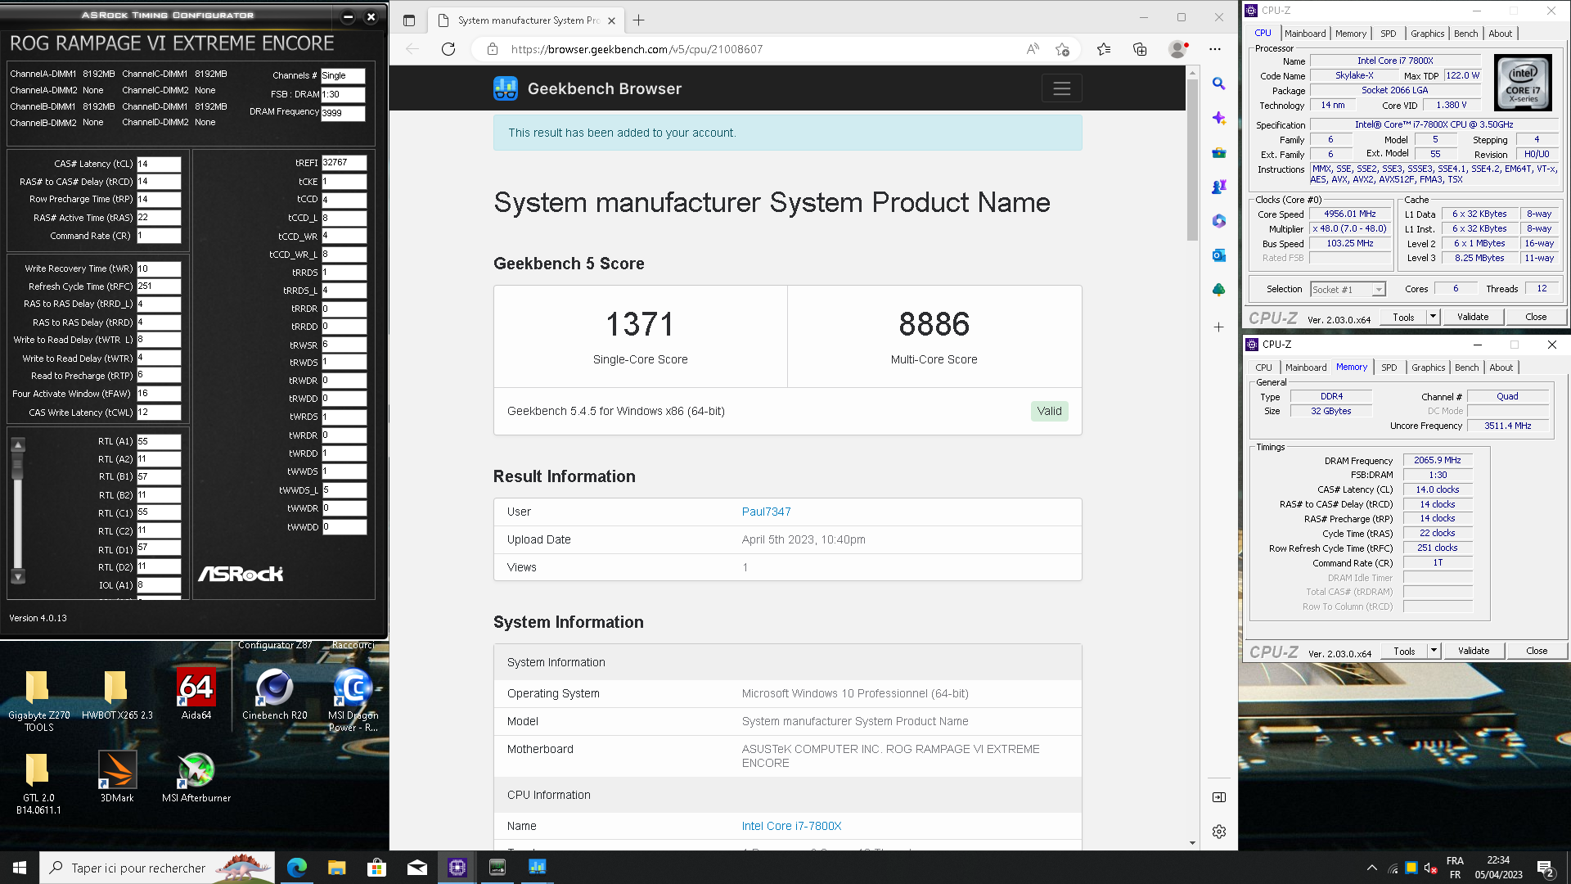Click ASRock RTL list scrollbar slider thumb
This screenshot has width=1571, height=884.
18,467
